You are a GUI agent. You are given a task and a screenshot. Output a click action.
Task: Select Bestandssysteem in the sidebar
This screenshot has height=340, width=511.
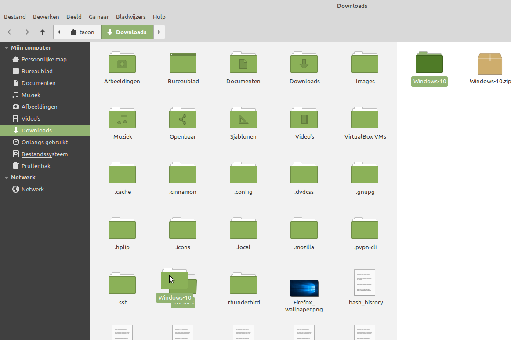tap(44, 154)
